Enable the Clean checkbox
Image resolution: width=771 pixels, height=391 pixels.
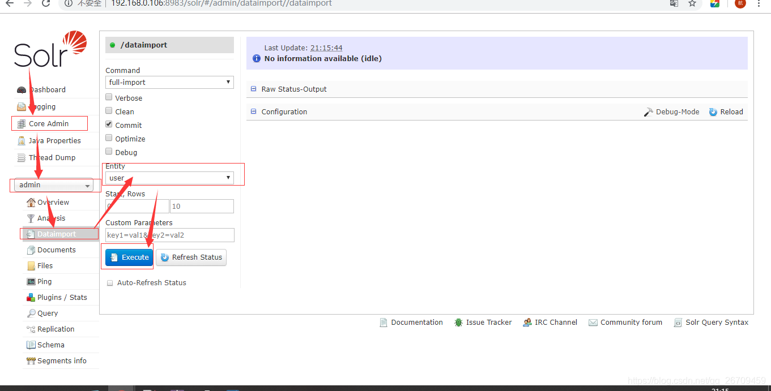point(109,111)
